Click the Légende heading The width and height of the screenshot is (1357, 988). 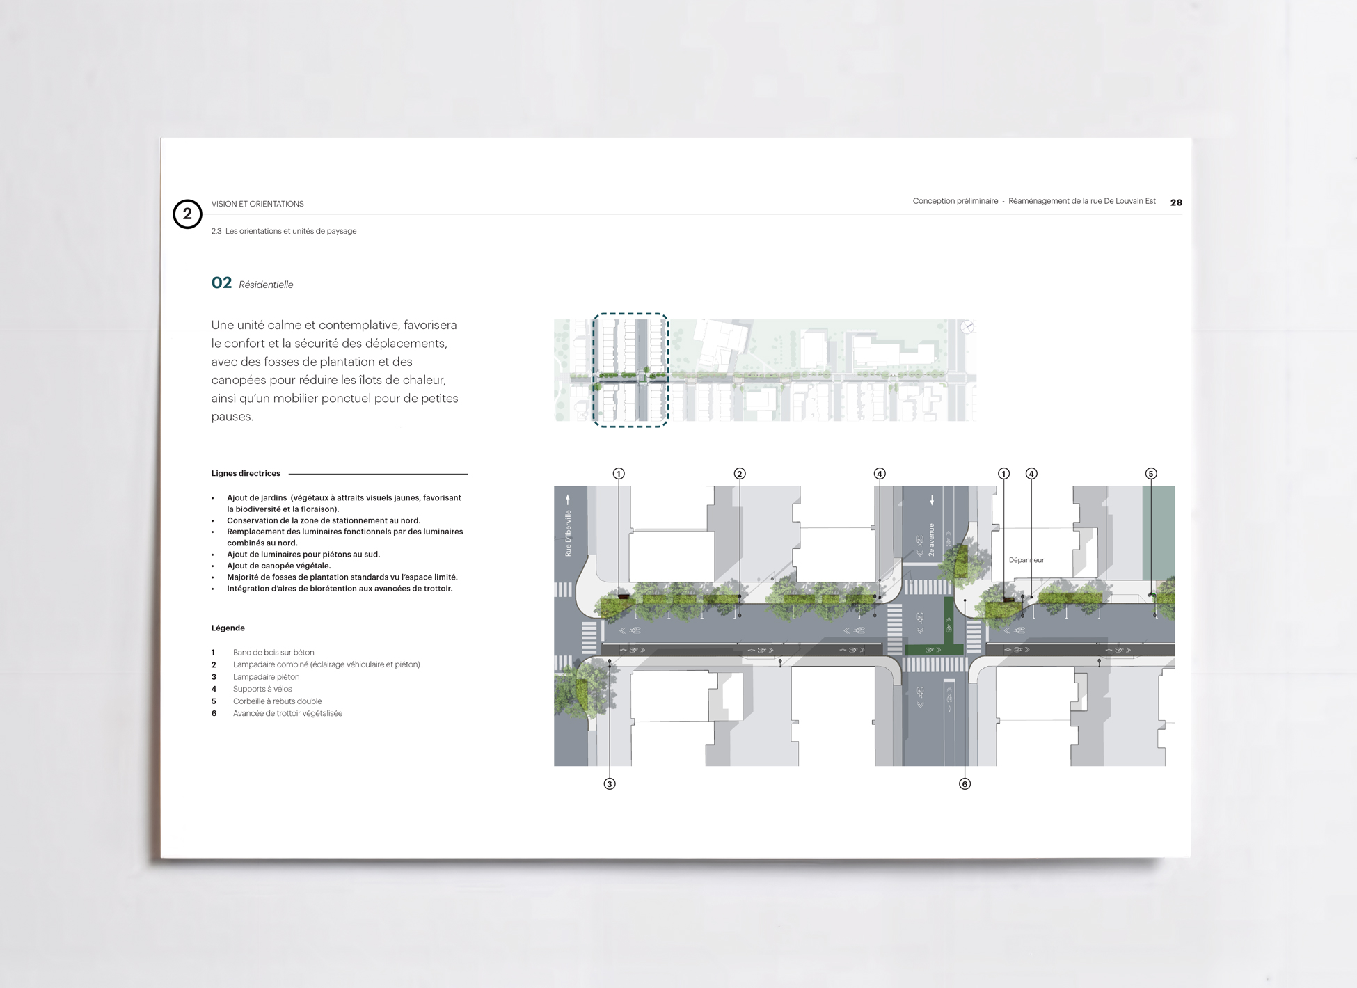tap(228, 628)
